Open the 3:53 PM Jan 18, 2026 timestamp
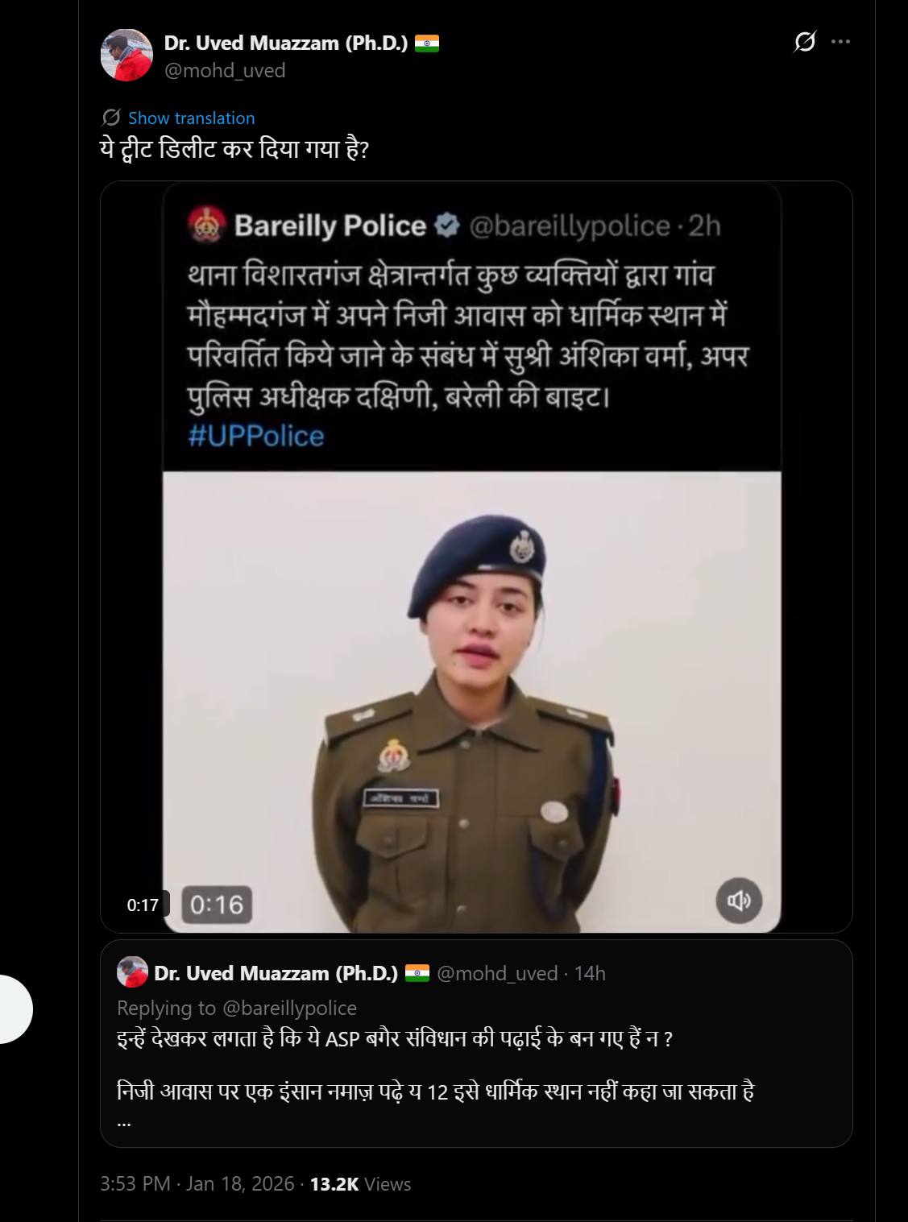The width and height of the screenshot is (908, 1222). (197, 1183)
